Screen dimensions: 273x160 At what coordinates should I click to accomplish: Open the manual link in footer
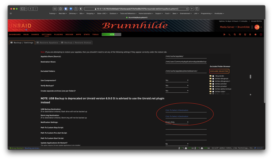(259, 148)
